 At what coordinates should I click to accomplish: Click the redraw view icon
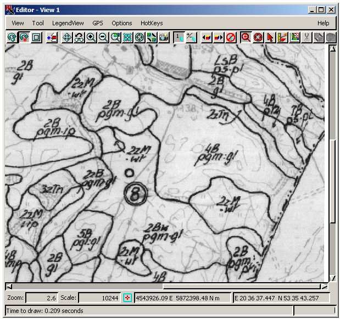point(12,37)
